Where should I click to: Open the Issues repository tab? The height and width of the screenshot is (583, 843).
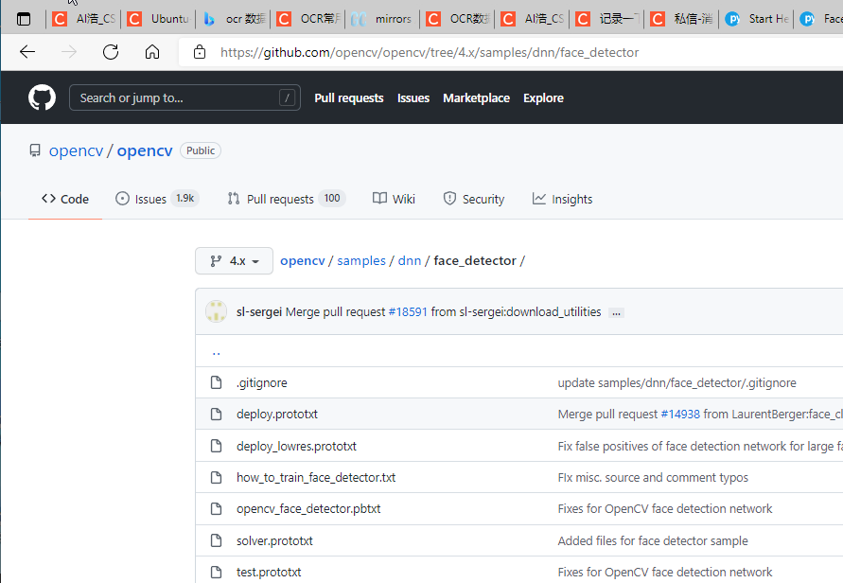click(157, 199)
